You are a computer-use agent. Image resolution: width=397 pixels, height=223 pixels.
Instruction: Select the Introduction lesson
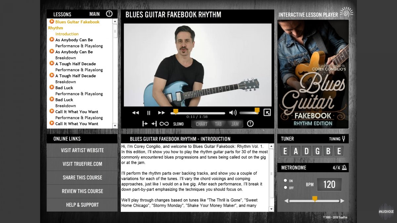pos(67,34)
